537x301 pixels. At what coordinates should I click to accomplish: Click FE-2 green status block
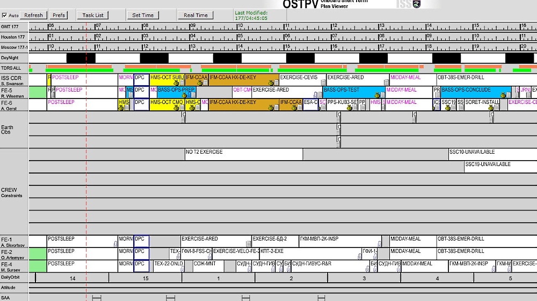point(38,253)
